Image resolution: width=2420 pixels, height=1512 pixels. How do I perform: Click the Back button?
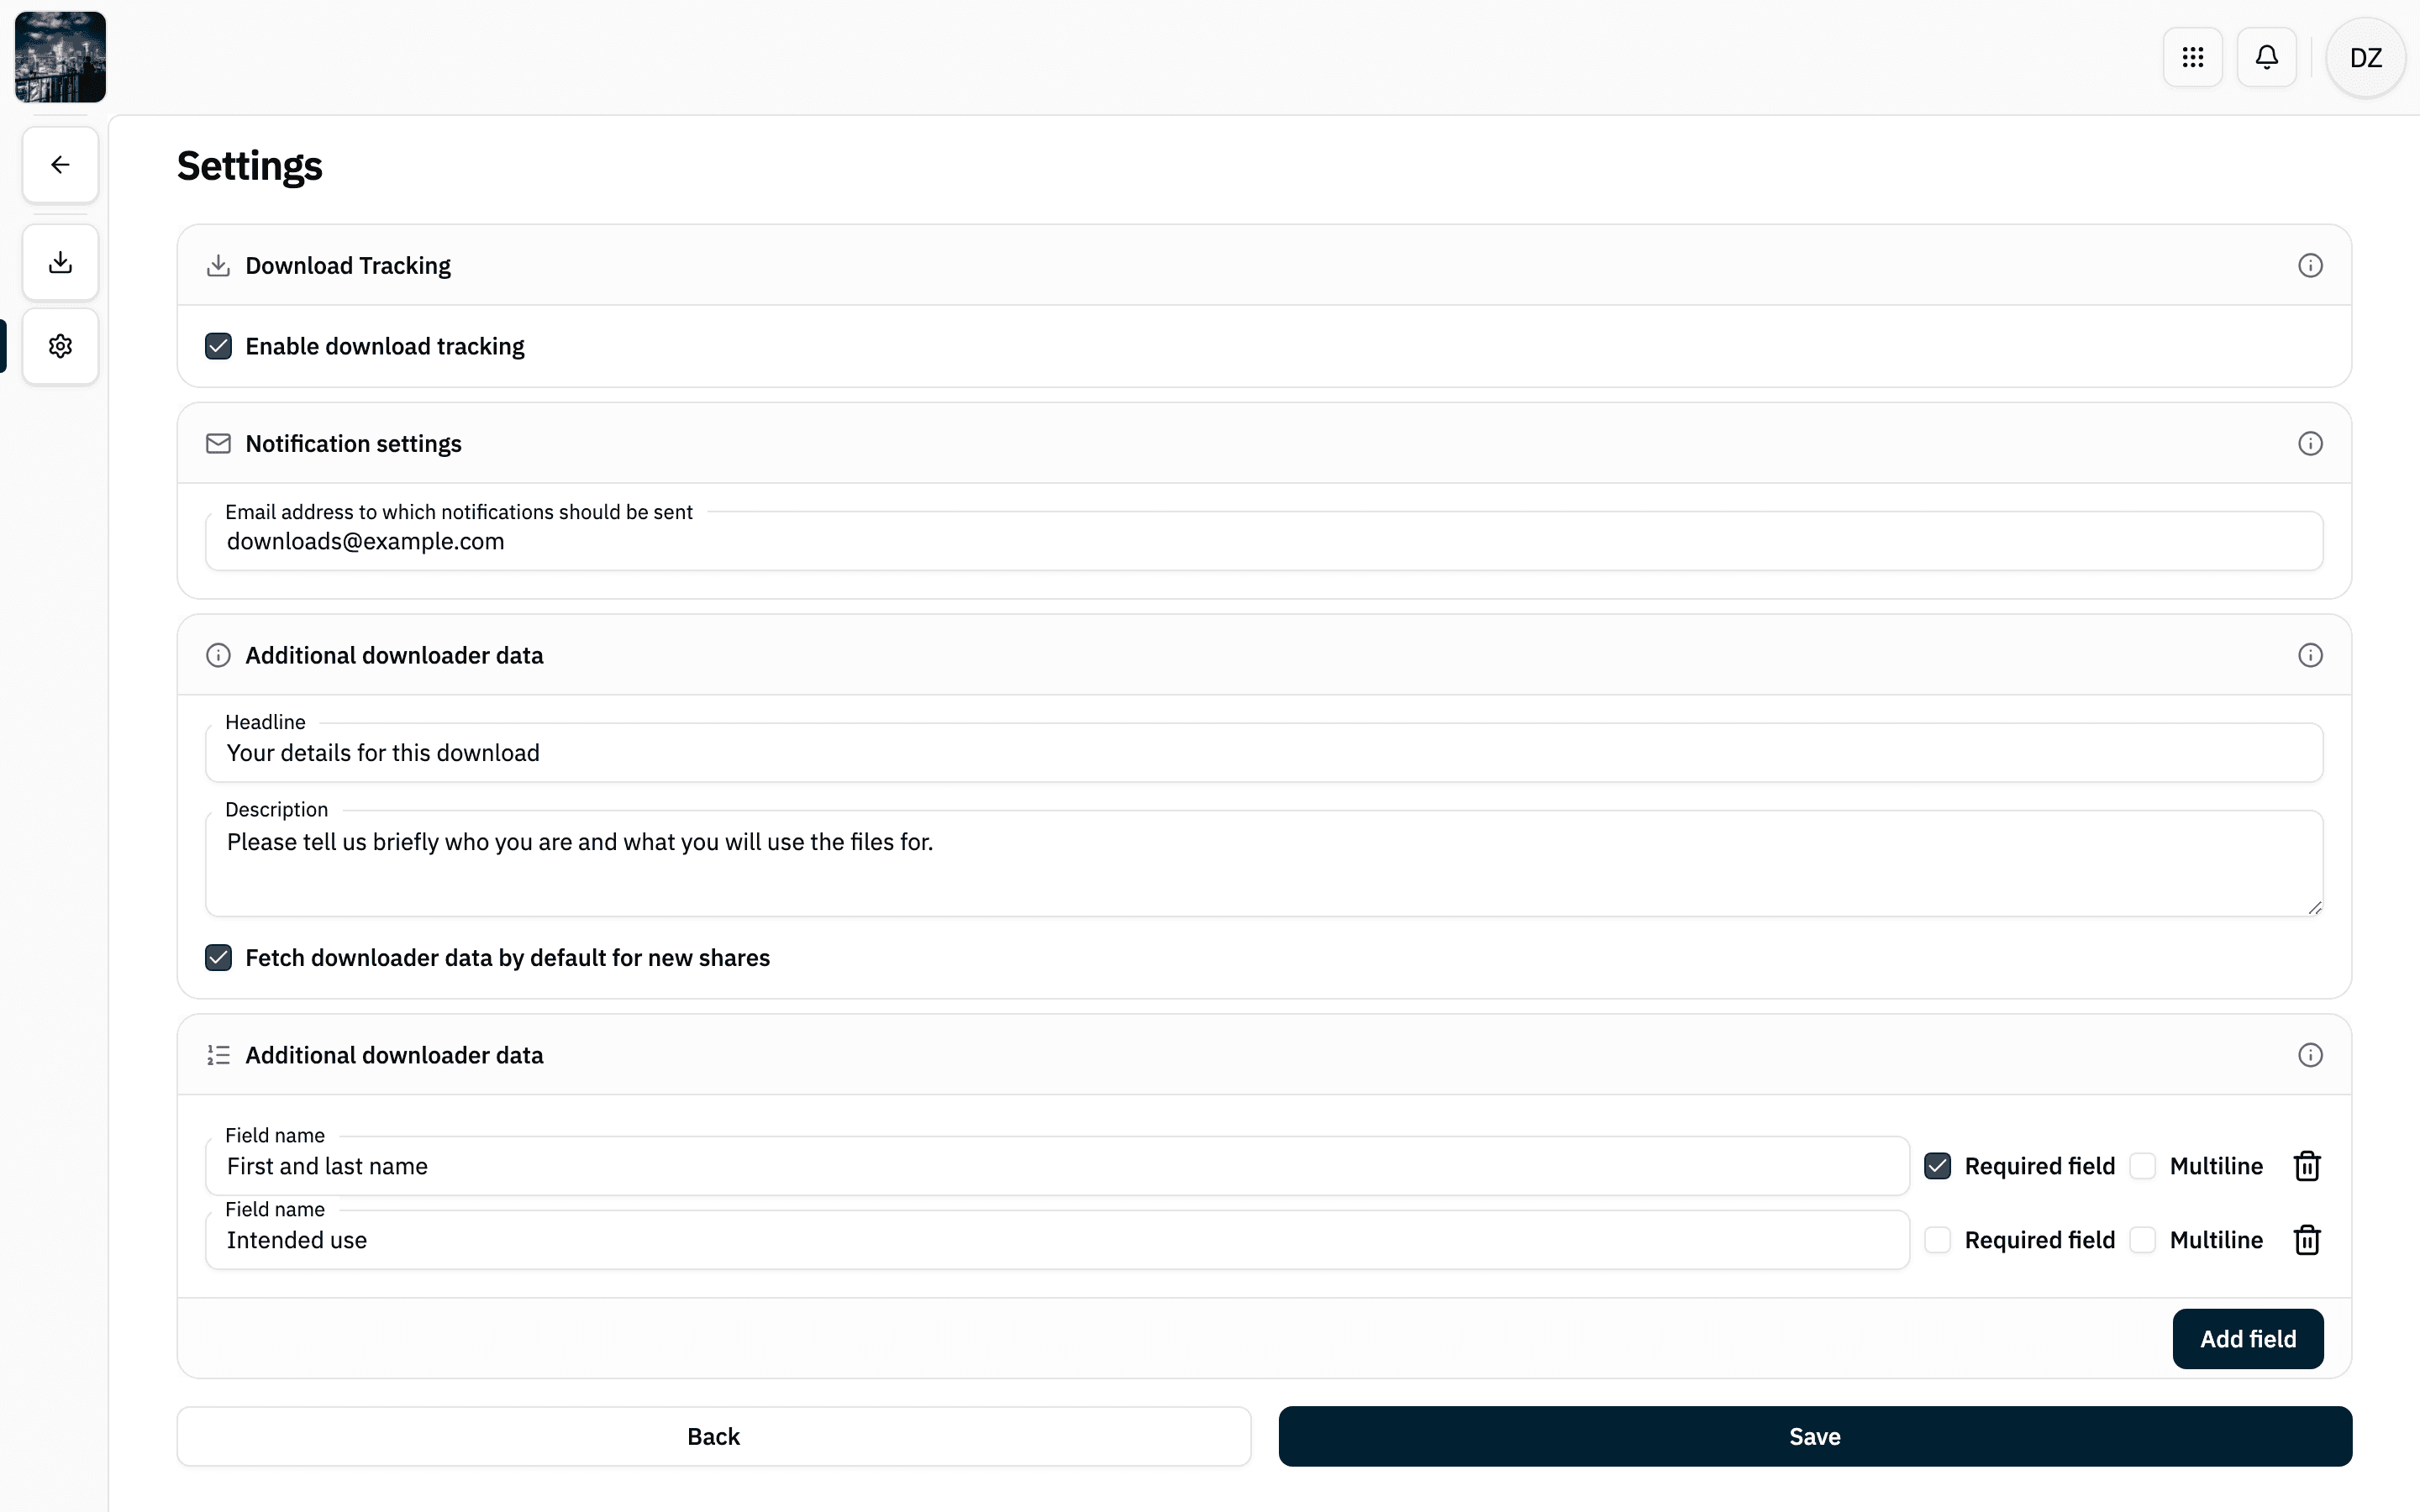(x=713, y=1437)
